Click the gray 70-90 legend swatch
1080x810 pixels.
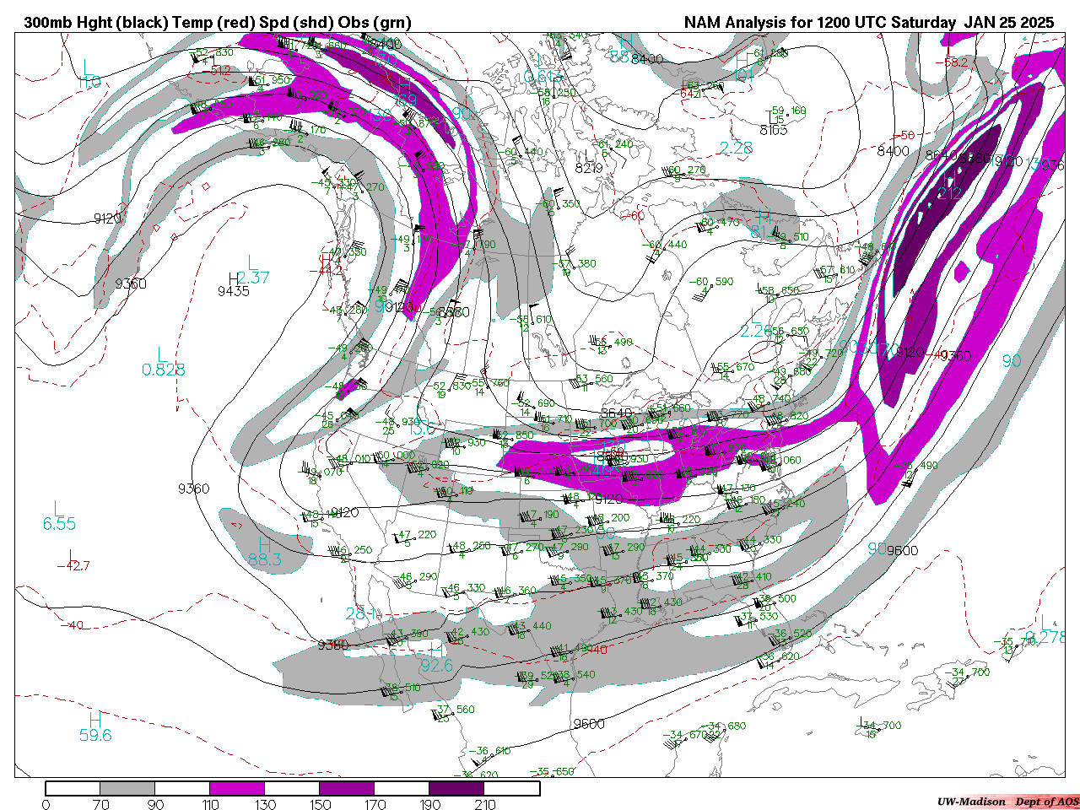tap(127, 789)
